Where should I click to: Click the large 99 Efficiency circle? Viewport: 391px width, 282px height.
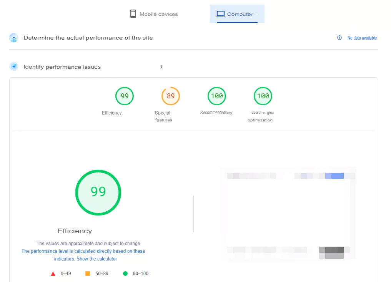pos(98,192)
